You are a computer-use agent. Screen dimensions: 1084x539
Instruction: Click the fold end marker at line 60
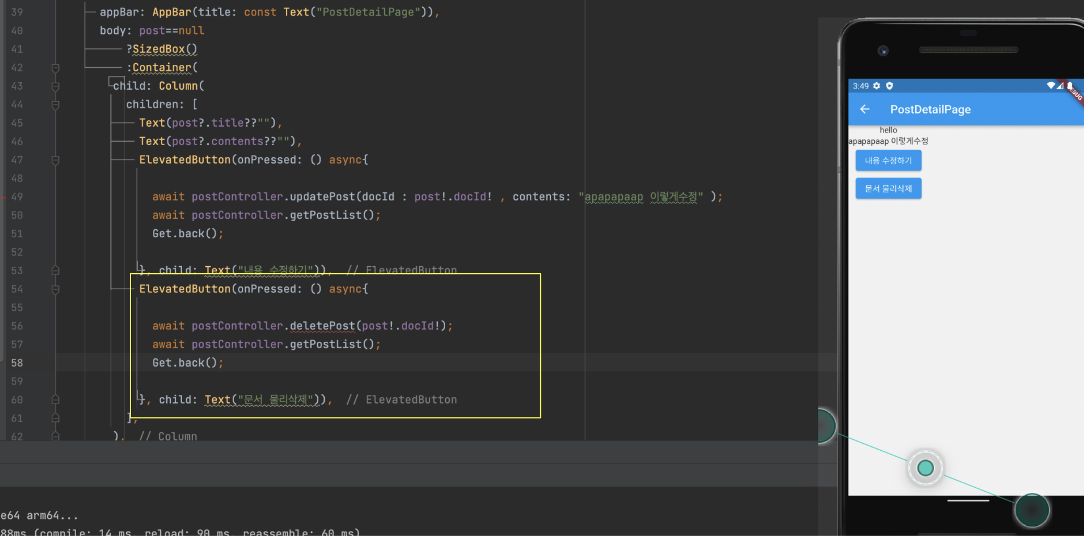click(55, 400)
